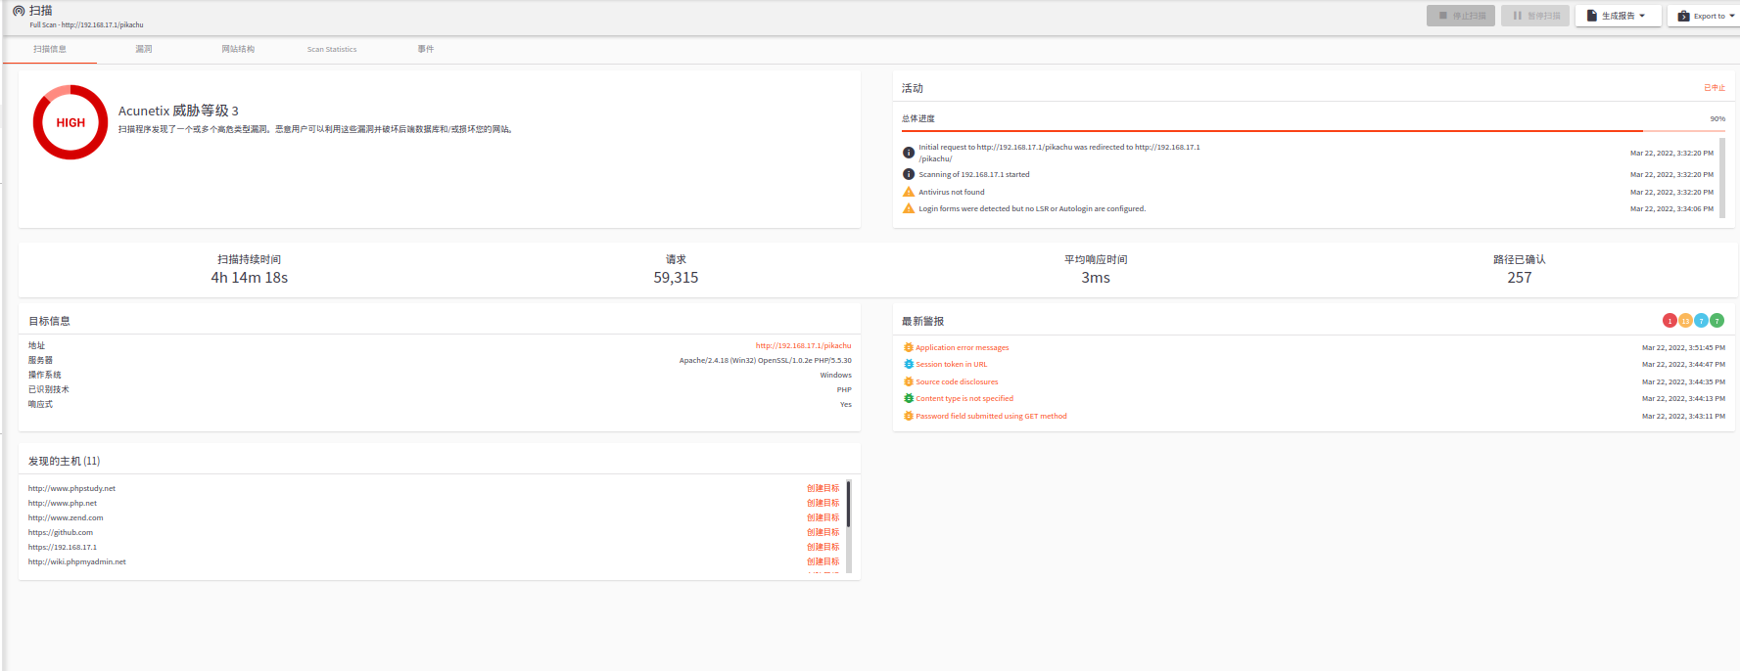Click the Windows operating system value
Screen dimensions: 1740x671
point(835,375)
